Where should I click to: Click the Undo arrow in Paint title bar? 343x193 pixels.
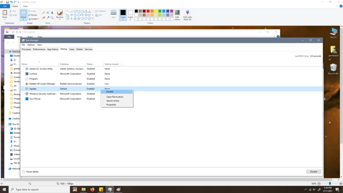point(11,2)
